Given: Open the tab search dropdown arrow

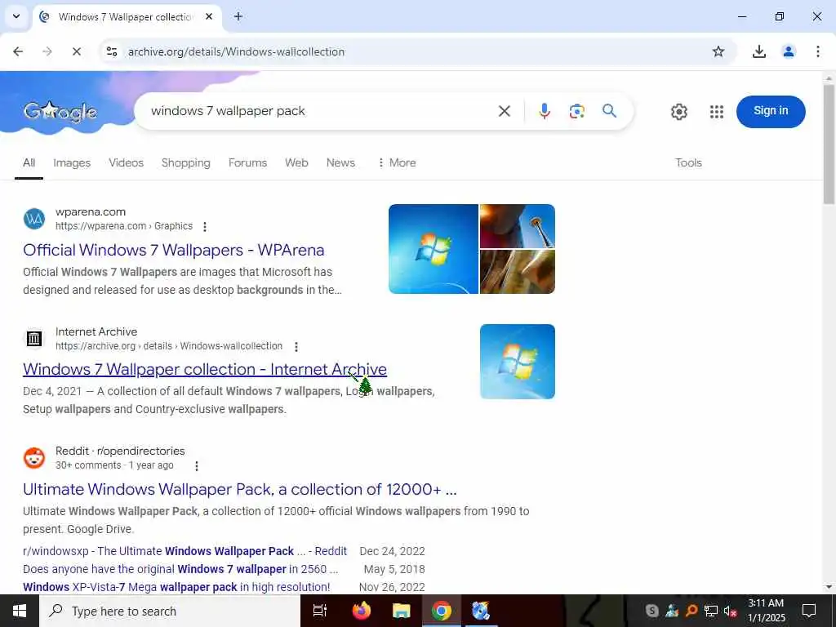Looking at the screenshot, I should coord(16,16).
